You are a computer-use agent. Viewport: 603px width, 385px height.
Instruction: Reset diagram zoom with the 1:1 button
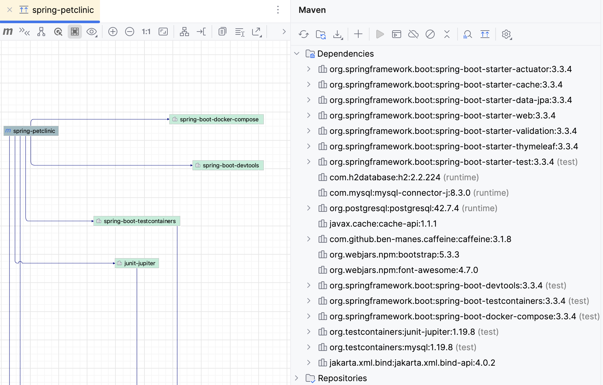click(146, 32)
